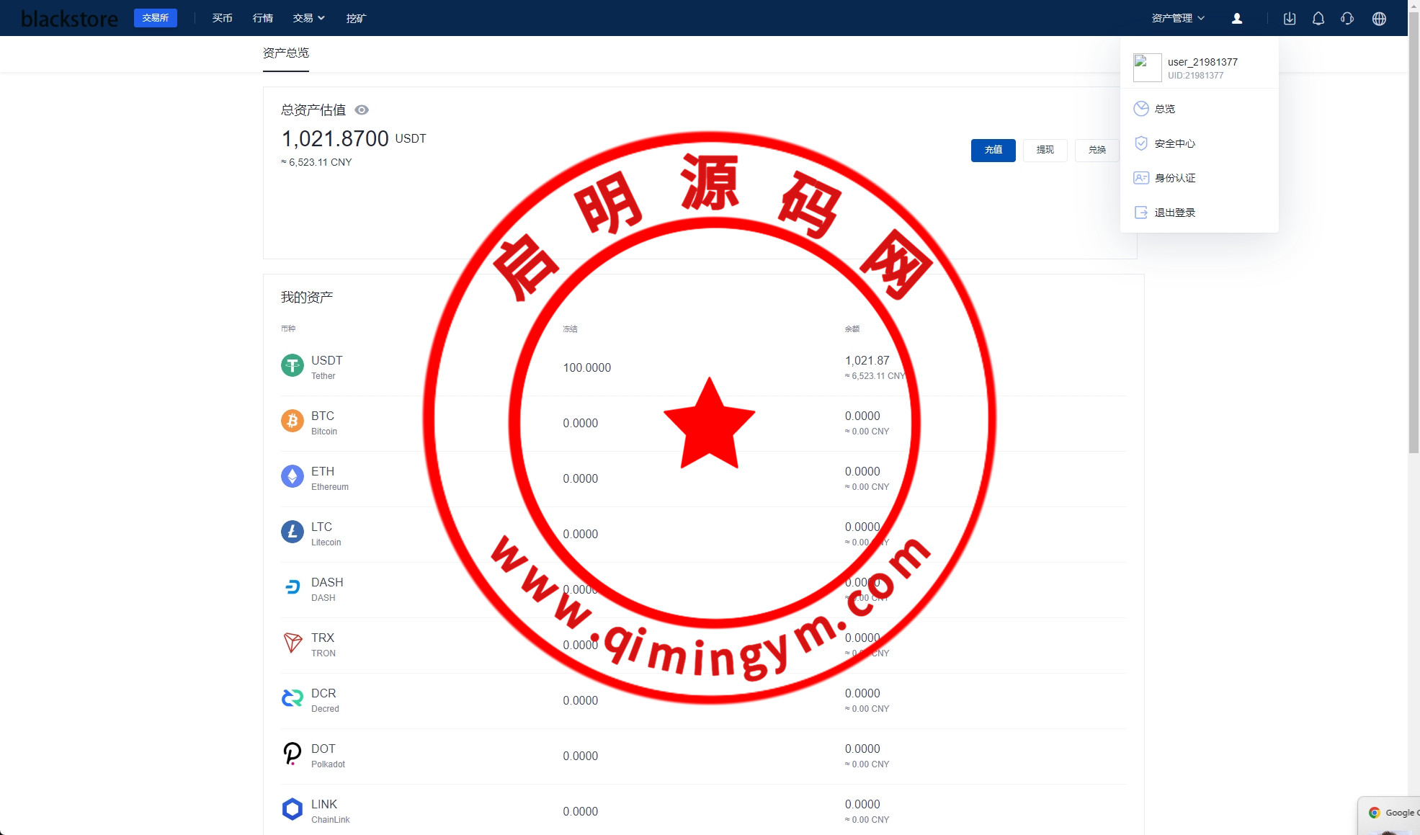Expand the 资产管理 dropdown menu

tap(1177, 19)
